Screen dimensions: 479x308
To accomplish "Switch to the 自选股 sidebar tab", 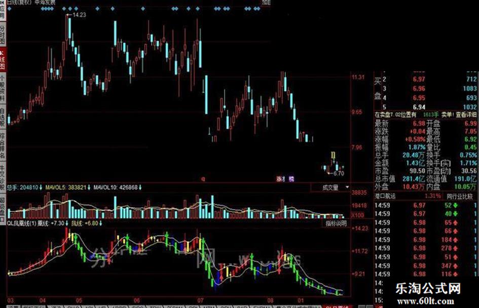I will pos(3,117).
